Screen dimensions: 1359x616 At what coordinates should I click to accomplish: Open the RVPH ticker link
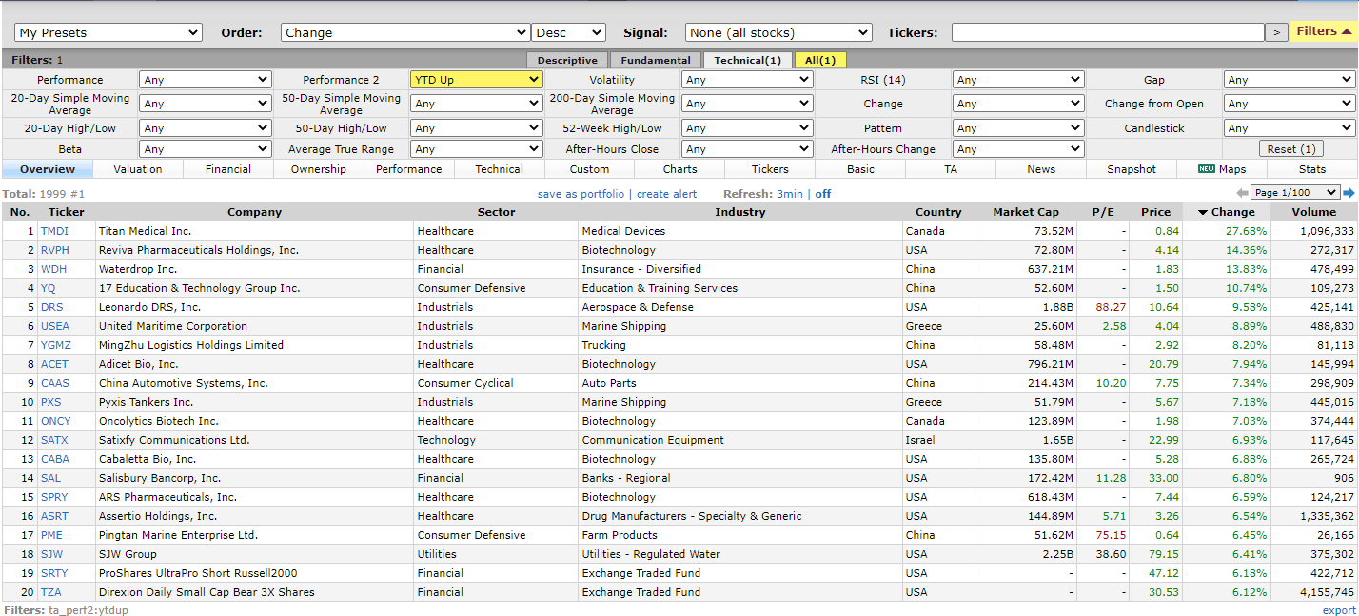coord(55,250)
